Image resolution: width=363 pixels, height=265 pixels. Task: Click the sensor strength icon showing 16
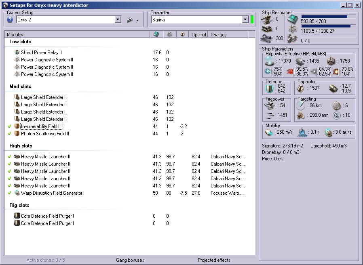(337, 115)
